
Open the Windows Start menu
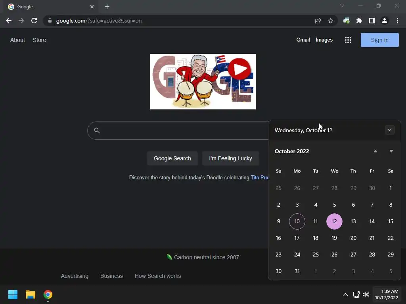tap(13, 294)
